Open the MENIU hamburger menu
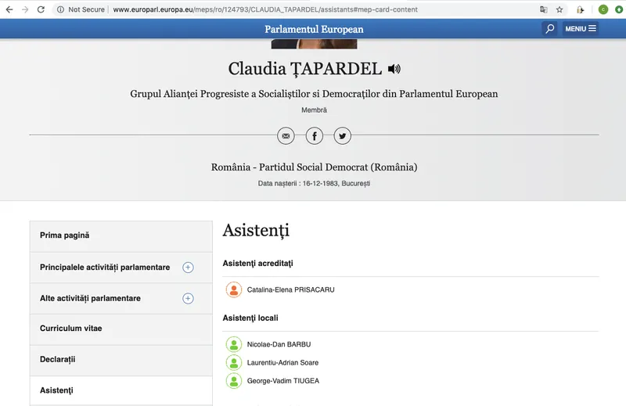The width and height of the screenshot is (626, 406). pyautogui.click(x=581, y=29)
